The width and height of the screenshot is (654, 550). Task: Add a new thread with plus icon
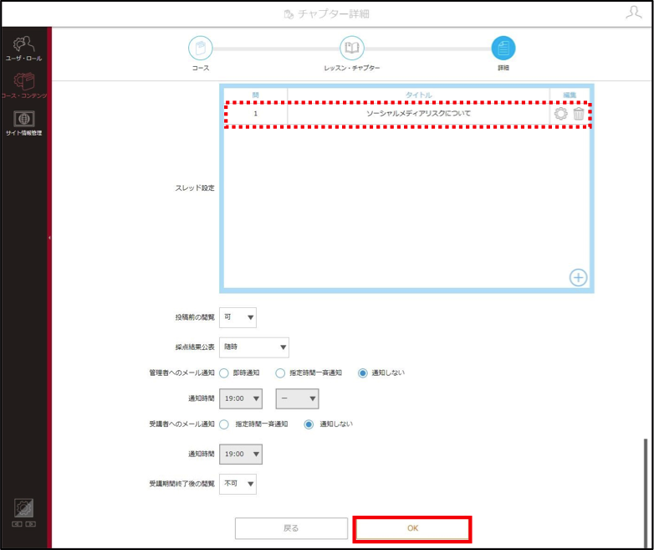click(578, 277)
